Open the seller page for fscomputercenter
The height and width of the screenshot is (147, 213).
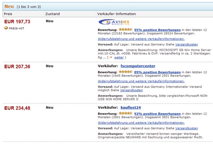tap(138, 66)
